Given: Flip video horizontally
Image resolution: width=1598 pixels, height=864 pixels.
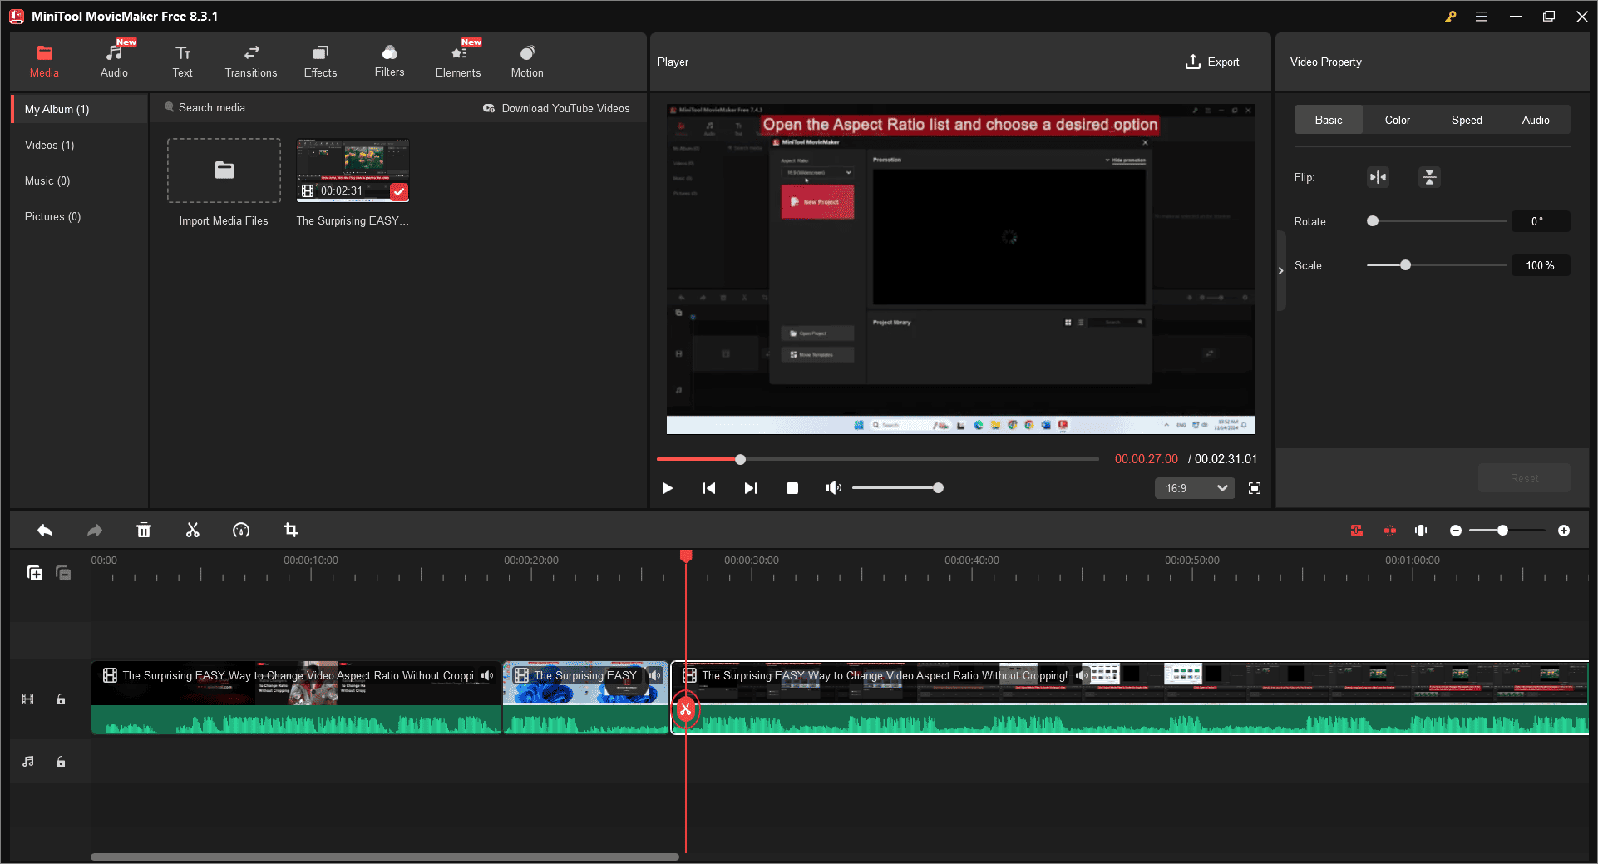Looking at the screenshot, I should coord(1378,177).
